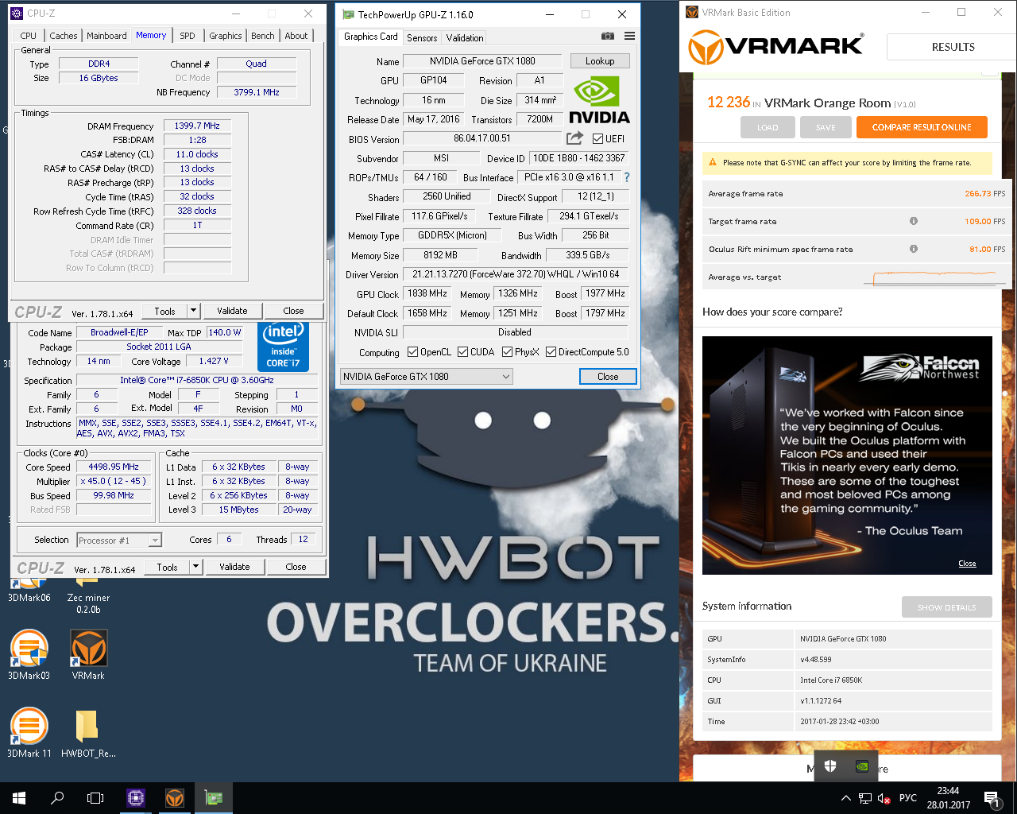Screen dimensions: 1017x814
Task: Toggle the UEFI checkbox in GPU-Z
Action: click(x=597, y=138)
